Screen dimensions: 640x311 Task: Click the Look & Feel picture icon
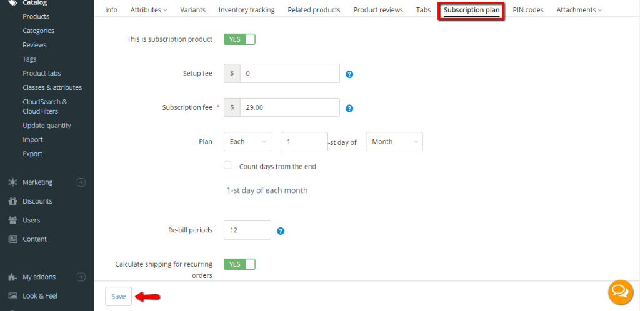point(12,296)
